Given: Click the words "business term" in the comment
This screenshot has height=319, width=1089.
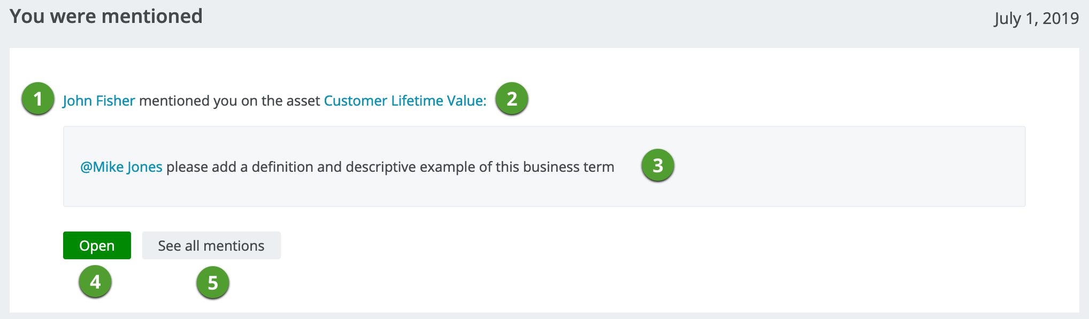Looking at the screenshot, I should coord(569,167).
